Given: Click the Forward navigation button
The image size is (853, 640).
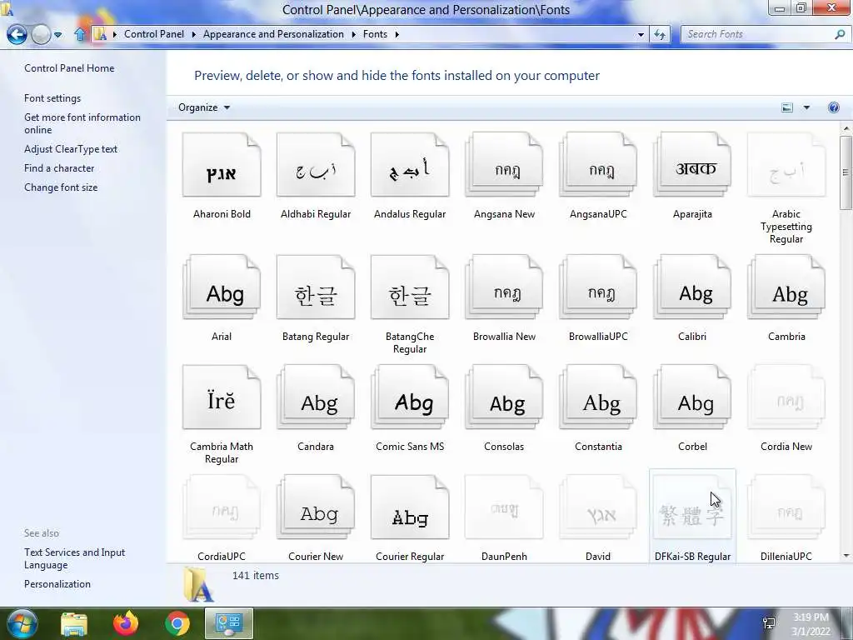Looking at the screenshot, I should pyautogui.click(x=41, y=35).
